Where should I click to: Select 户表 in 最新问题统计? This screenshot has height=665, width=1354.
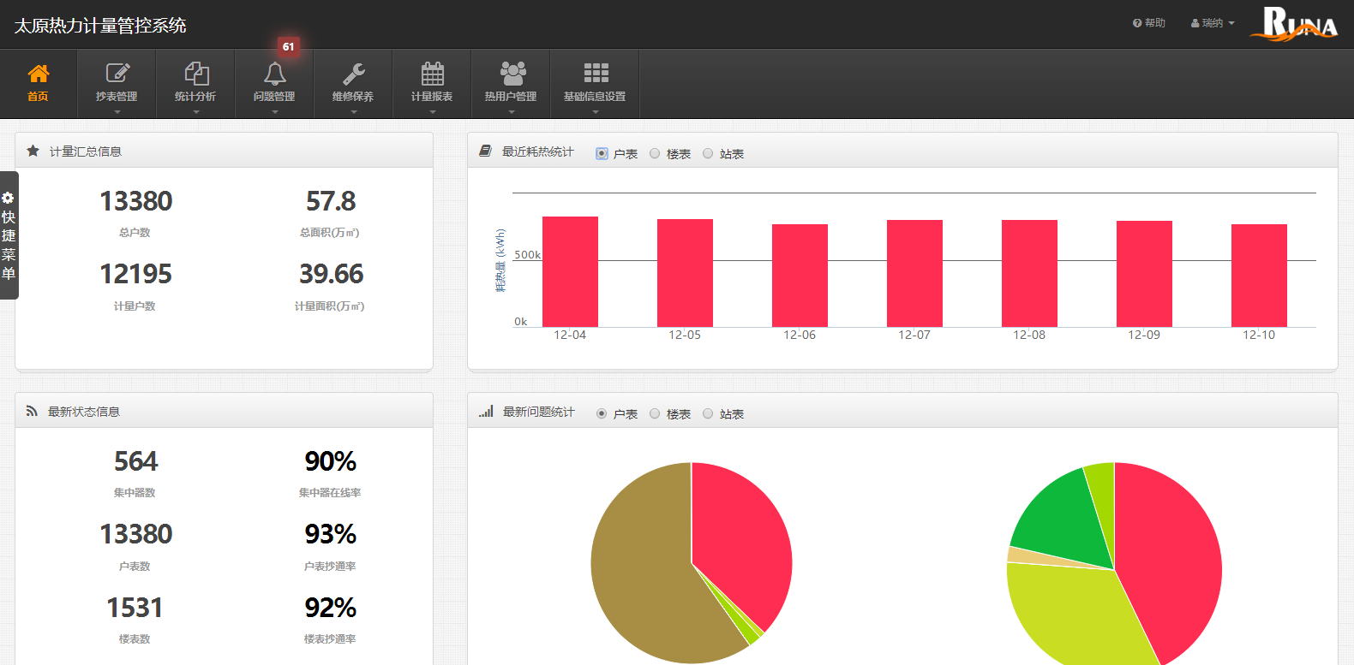point(602,414)
